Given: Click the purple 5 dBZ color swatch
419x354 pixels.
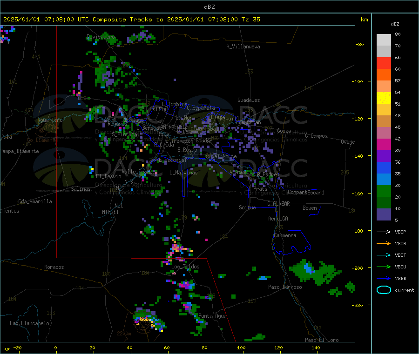Looking at the screenshot, I should 384,214.
